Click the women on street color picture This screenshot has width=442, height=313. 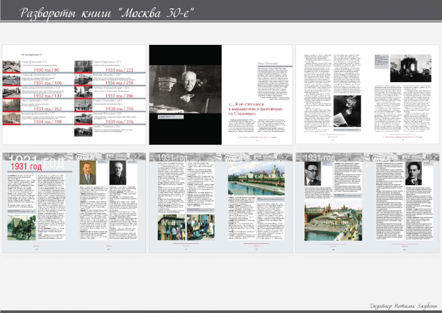201,228
